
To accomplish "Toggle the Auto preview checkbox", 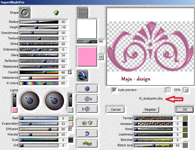I will pyautogui.click(x=114, y=90).
